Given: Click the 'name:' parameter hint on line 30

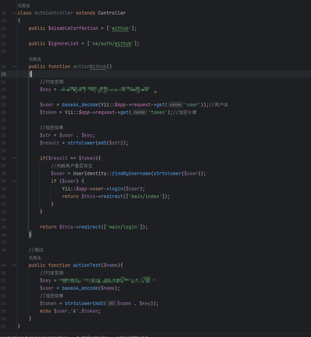Looking at the screenshot, I should (x=140, y=112).
